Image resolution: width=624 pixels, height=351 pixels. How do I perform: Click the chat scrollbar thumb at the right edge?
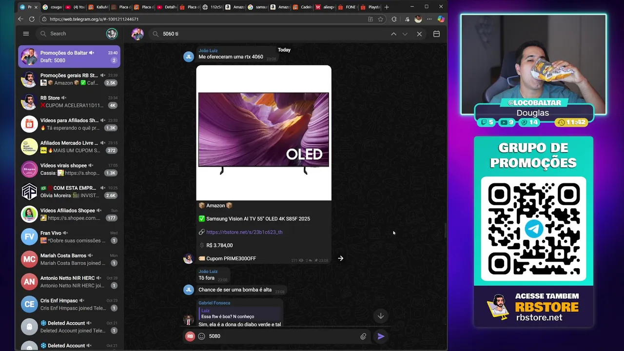tap(445, 231)
